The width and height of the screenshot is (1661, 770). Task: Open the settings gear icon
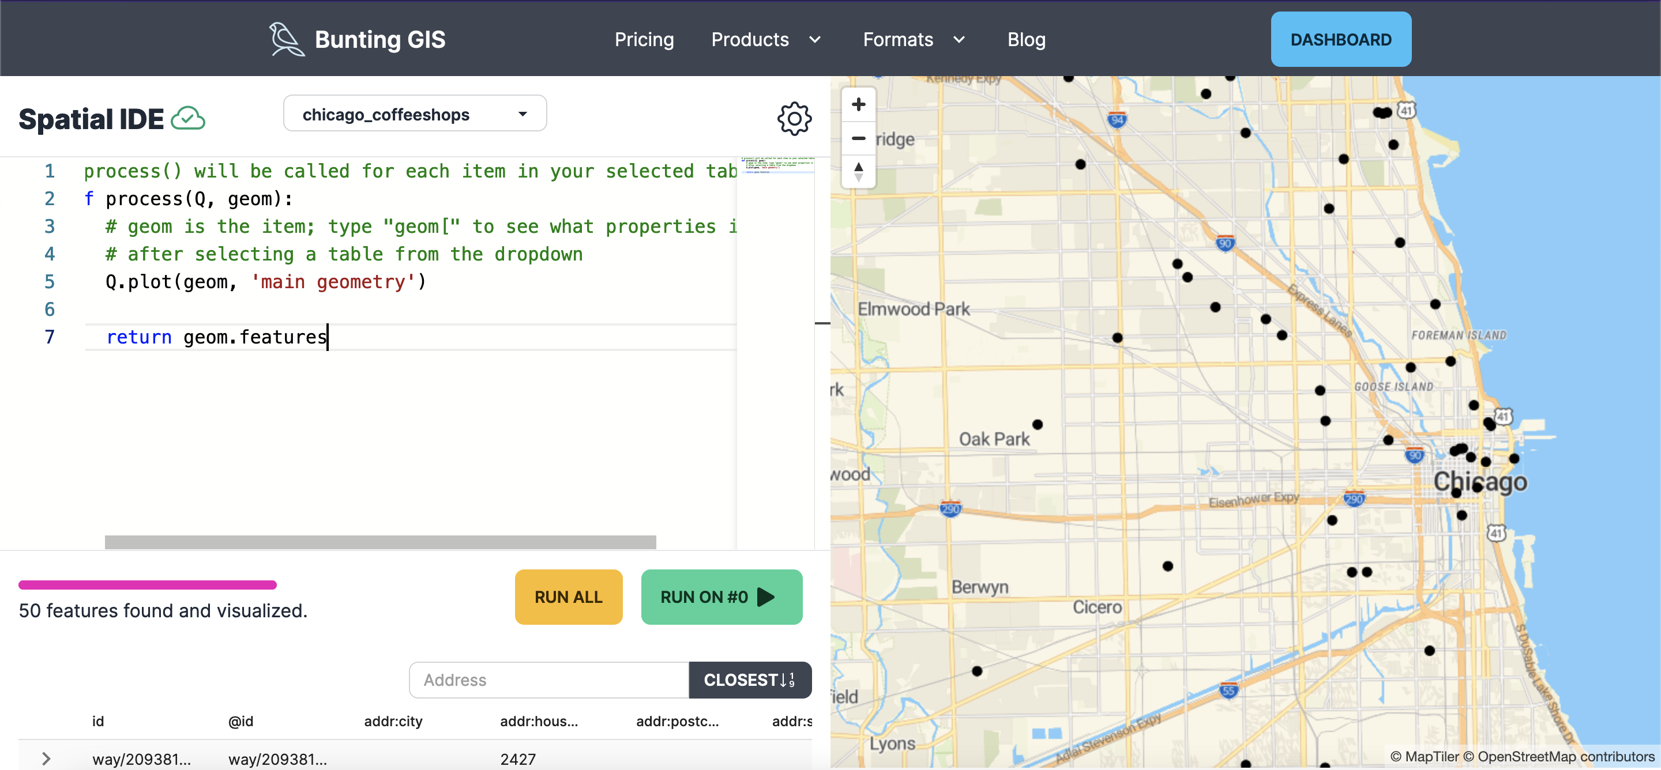click(x=794, y=119)
